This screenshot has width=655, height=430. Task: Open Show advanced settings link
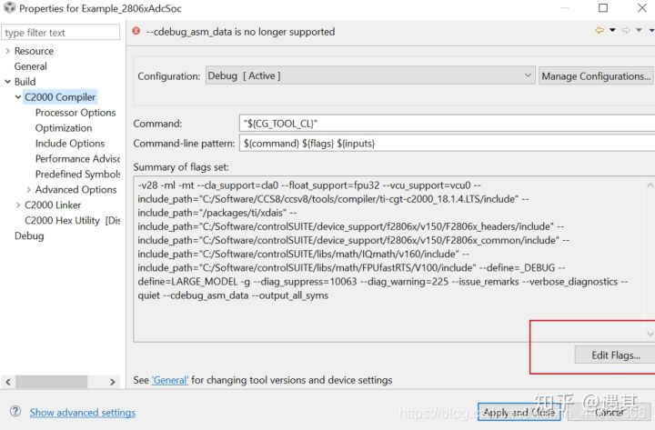[x=82, y=413]
